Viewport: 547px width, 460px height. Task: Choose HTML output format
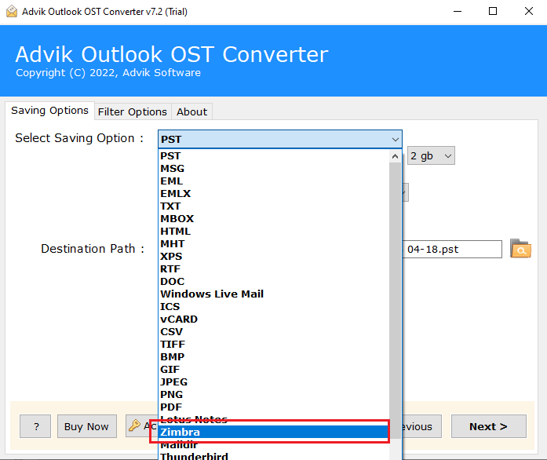(273, 231)
